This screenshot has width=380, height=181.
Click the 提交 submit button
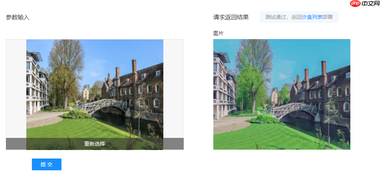47,164
